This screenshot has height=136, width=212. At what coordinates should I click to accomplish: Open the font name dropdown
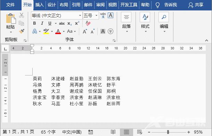80,15
